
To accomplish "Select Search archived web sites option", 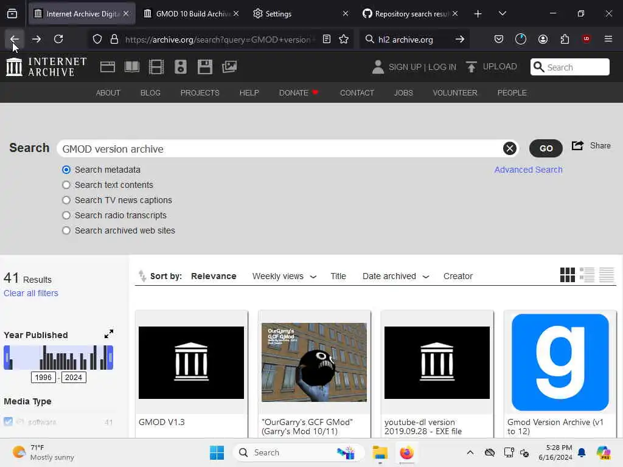I will tap(66, 230).
